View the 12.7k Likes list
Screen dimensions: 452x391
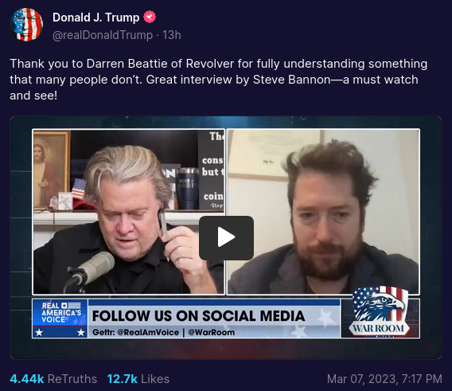[x=138, y=378]
